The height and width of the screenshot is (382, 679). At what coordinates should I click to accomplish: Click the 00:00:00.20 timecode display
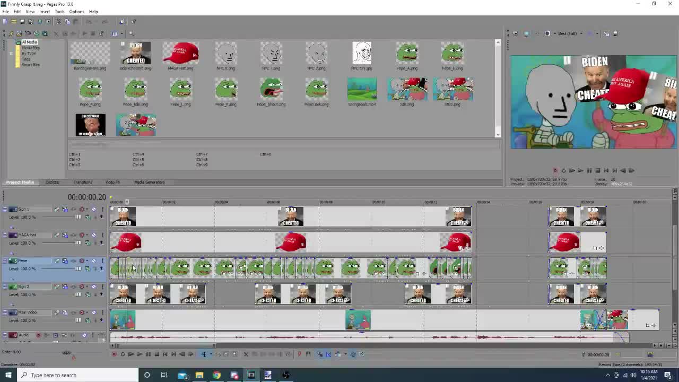(86, 197)
